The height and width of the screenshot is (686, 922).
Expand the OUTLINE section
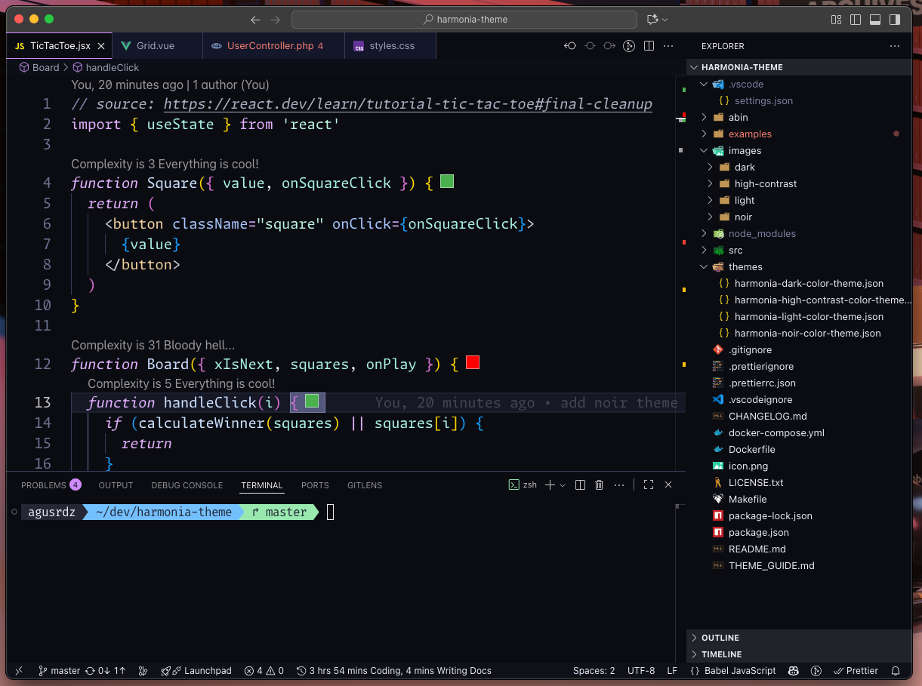point(720,638)
